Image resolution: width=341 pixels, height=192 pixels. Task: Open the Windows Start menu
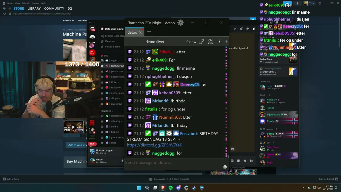tap(139, 188)
